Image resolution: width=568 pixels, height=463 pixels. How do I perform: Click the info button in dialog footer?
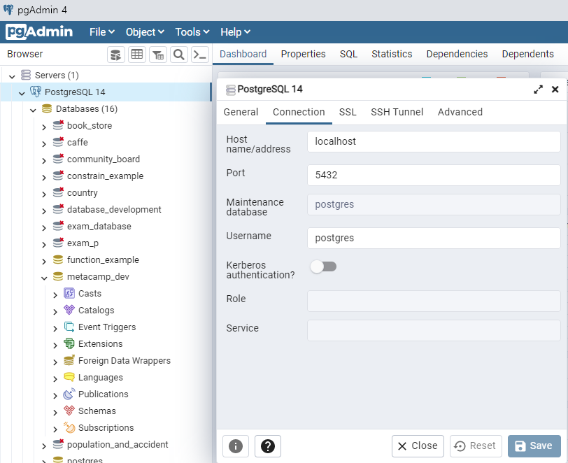point(236,446)
